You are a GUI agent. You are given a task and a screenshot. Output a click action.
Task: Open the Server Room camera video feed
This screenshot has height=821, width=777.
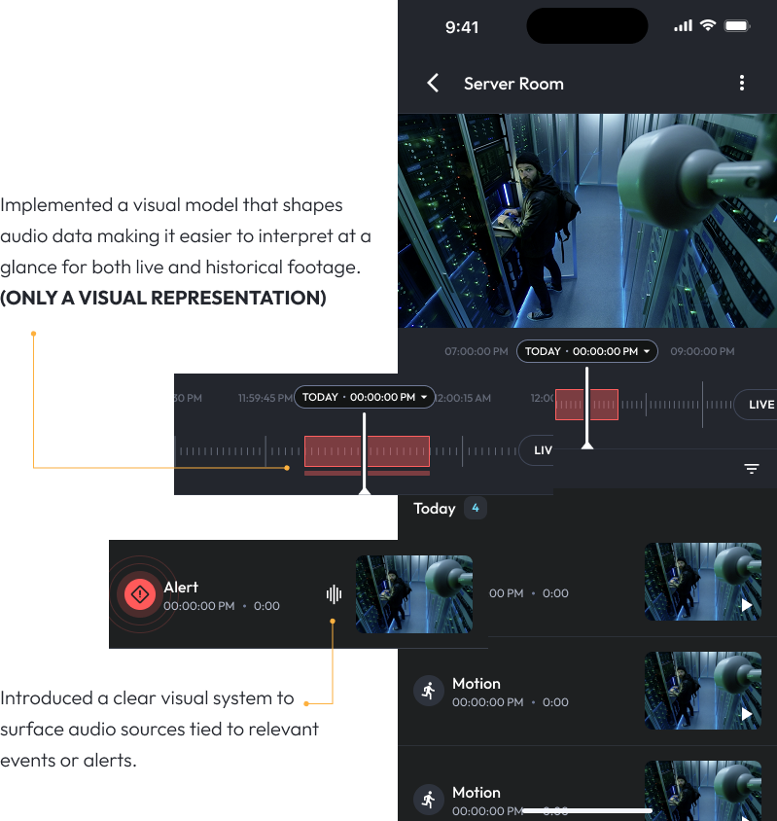click(587, 221)
